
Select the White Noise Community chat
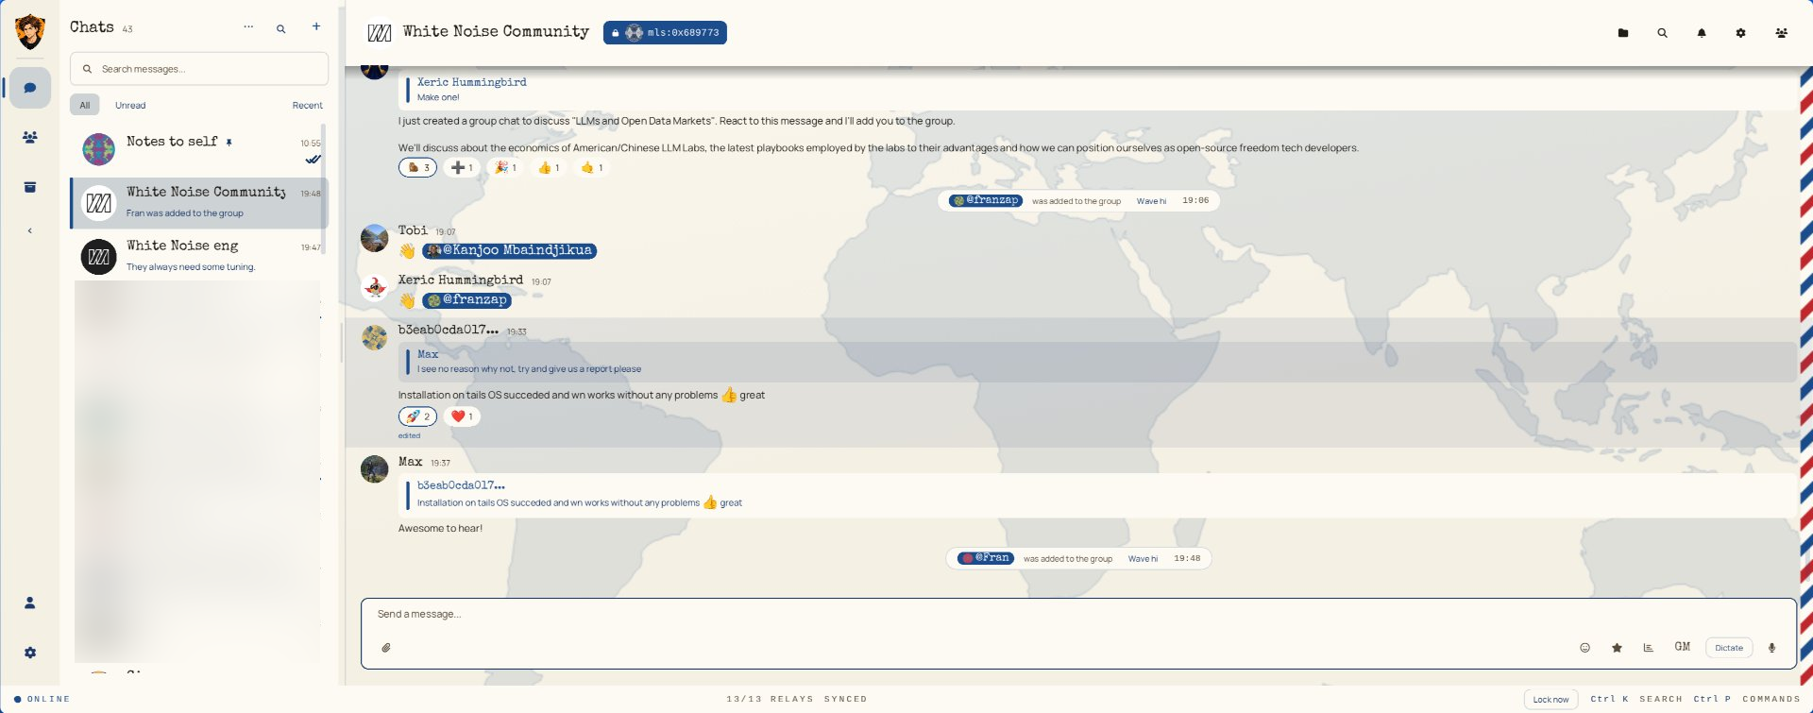(199, 202)
